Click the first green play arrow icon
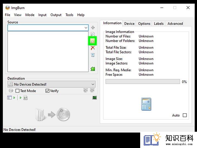This screenshot has width=197, height=148. pyautogui.click(x=14, y=98)
